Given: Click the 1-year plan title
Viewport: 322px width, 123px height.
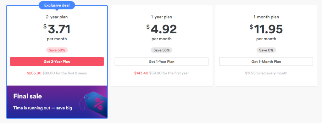Looking at the screenshot, I should [x=161, y=17].
